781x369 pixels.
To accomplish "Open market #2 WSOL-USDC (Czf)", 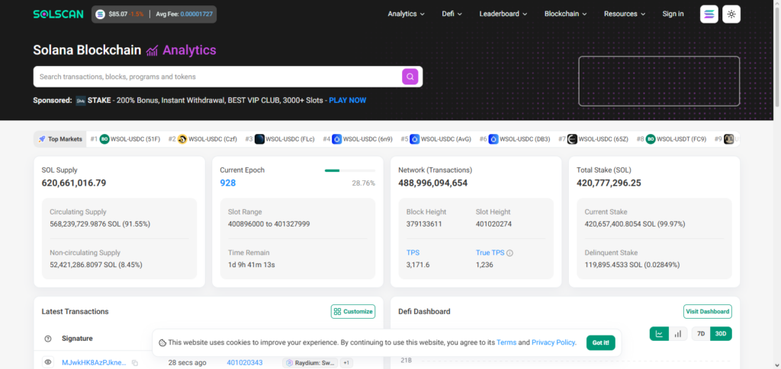I will coord(203,139).
